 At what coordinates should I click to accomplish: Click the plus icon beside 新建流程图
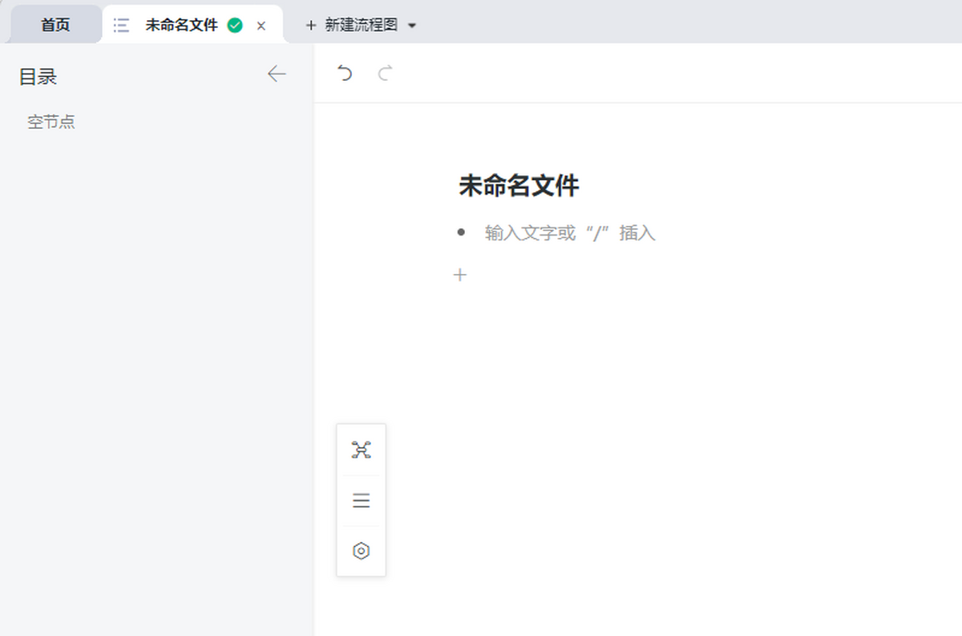(311, 26)
